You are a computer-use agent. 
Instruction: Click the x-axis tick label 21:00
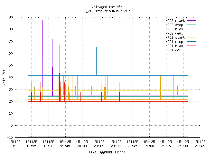pos(149,146)
